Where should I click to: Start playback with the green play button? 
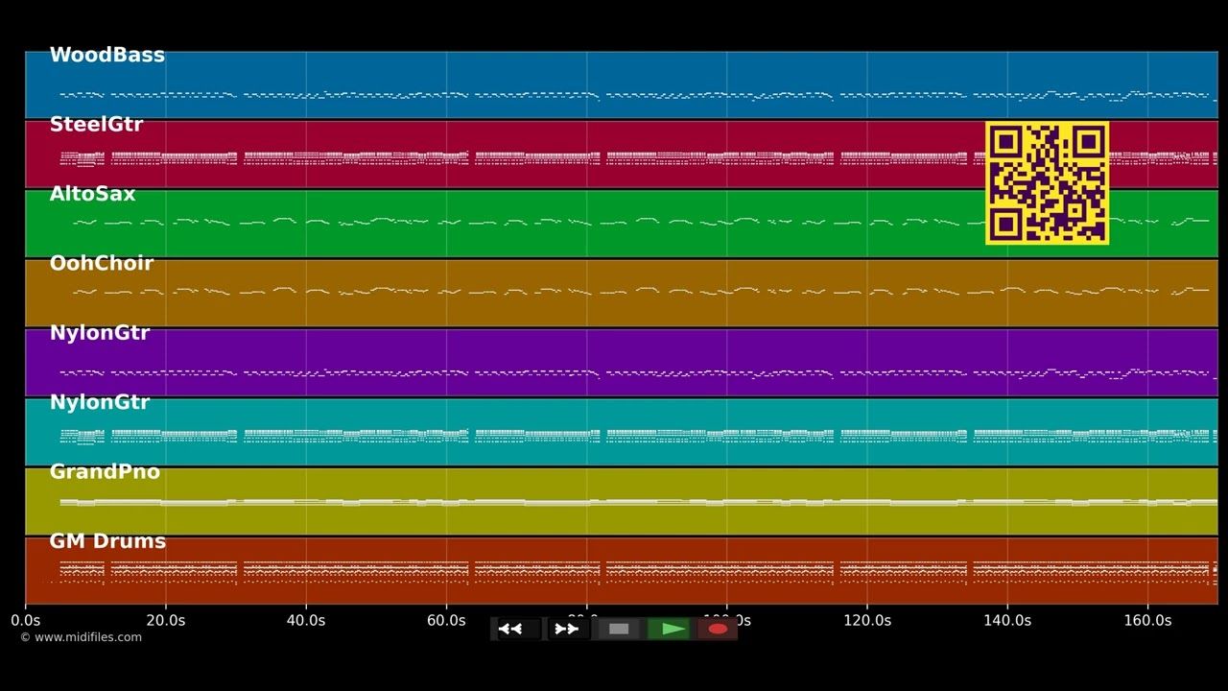pos(669,629)
